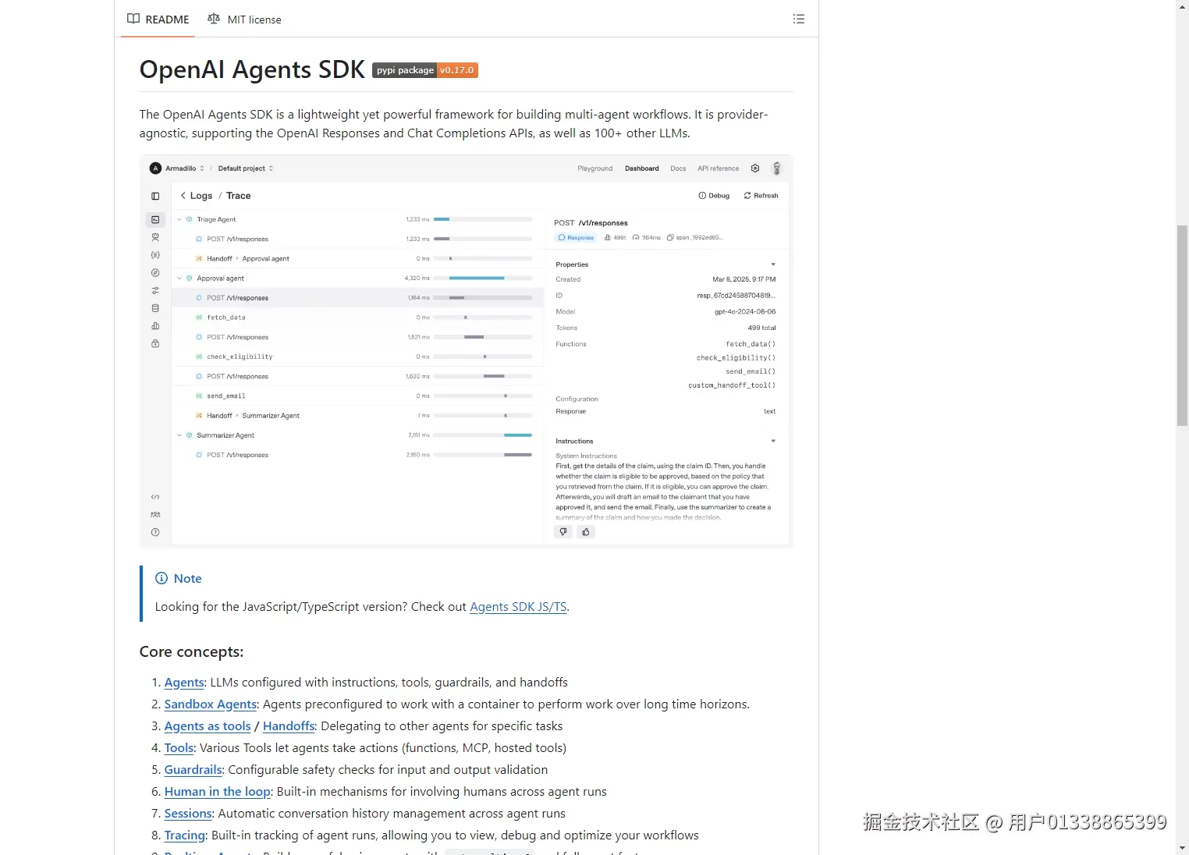Switch to the MIT license tab
The image size is (1189, 855).
coord(245,19)
